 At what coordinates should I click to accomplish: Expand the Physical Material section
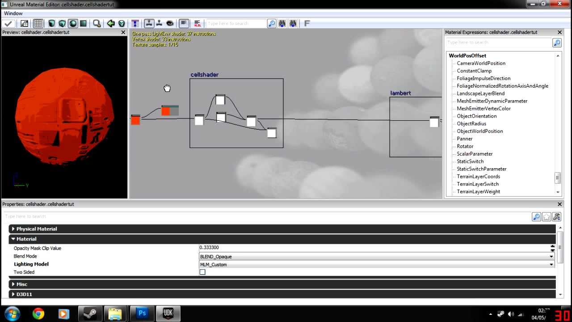(13, 229)
